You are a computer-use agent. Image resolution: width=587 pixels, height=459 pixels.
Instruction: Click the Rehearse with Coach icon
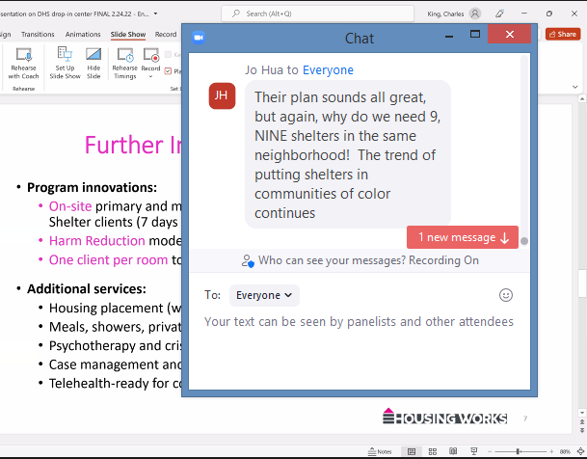23,63
